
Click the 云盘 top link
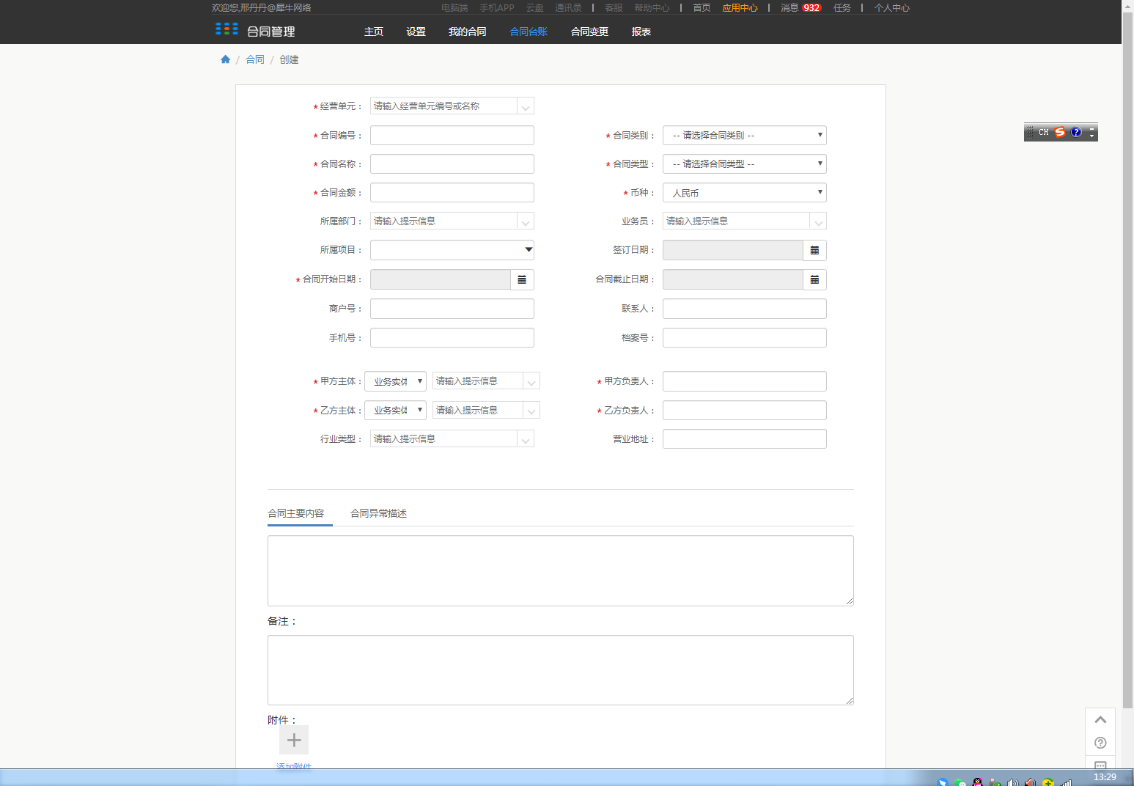[535, 7]
